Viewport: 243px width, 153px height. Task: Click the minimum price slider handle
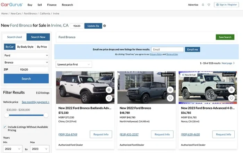tap(7, 115)
